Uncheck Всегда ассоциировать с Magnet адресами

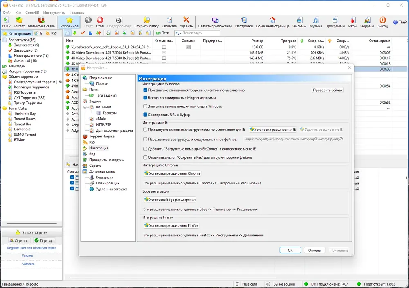145,97
